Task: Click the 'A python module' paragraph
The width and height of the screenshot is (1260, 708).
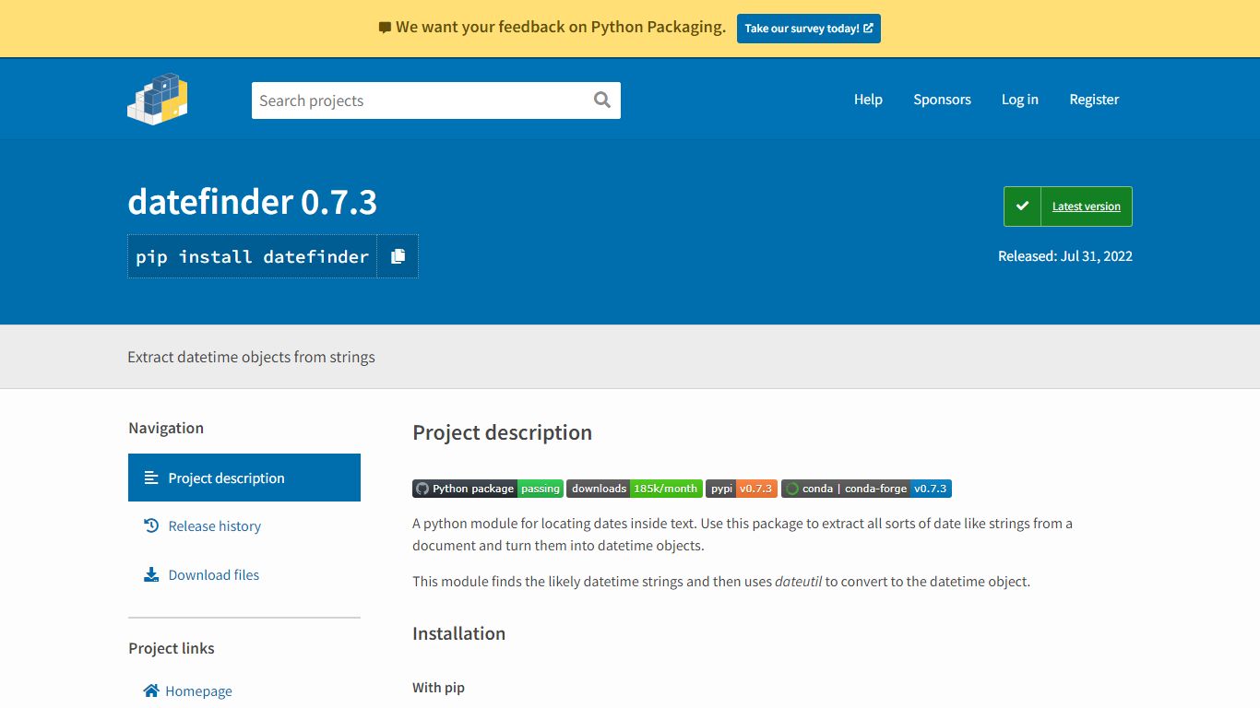Action: click(743, 535)
